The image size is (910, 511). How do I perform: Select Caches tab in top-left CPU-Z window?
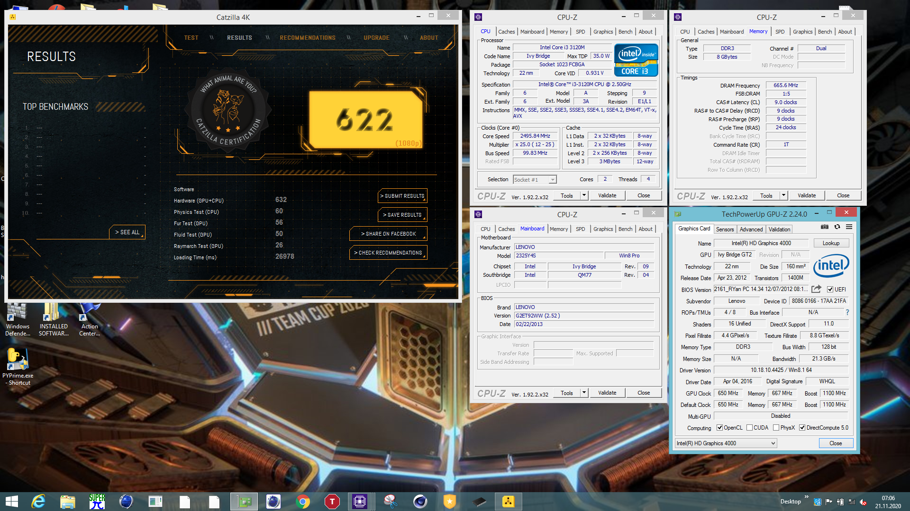[x=506, y=32]
